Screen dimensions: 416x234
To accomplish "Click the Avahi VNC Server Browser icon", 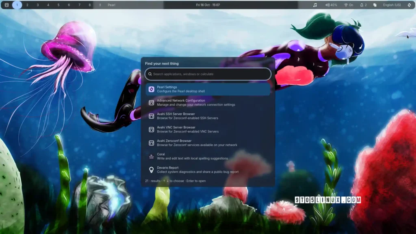I will [x=151, y=130].
